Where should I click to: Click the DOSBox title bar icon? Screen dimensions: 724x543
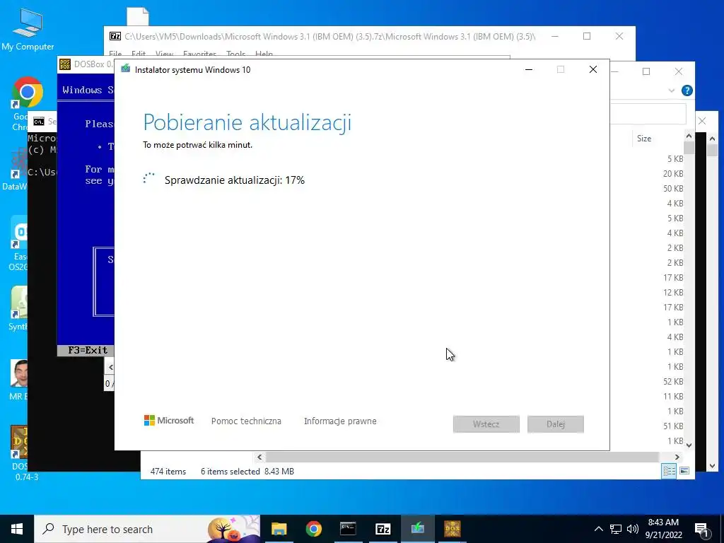pyautogui.click(x=65, y=64)
